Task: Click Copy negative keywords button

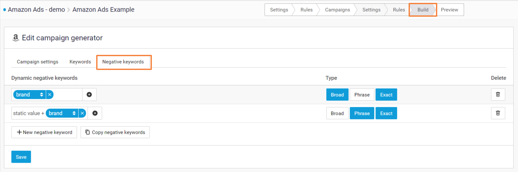Action: click(115, 132)
